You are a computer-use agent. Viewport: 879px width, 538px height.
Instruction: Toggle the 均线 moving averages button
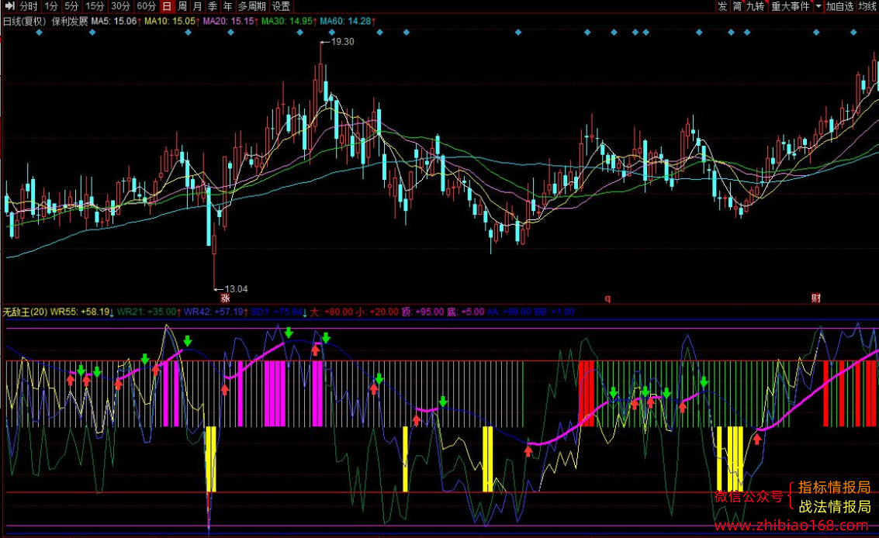pyautogui.click(x=868, y=6)
